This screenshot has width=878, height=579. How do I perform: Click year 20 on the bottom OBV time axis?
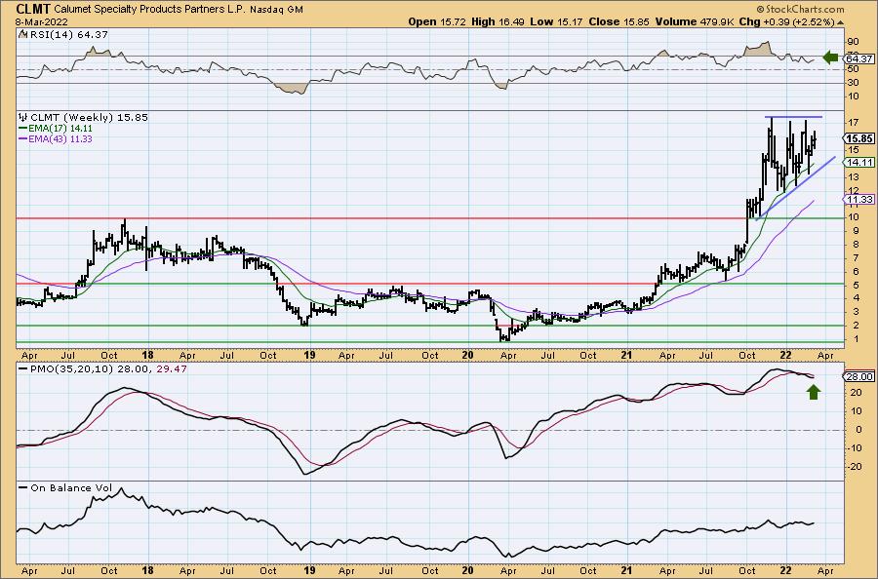point(468,570)
